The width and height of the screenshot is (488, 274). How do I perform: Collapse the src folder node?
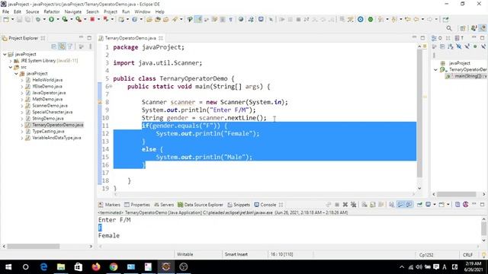click(x=11, y=67)
